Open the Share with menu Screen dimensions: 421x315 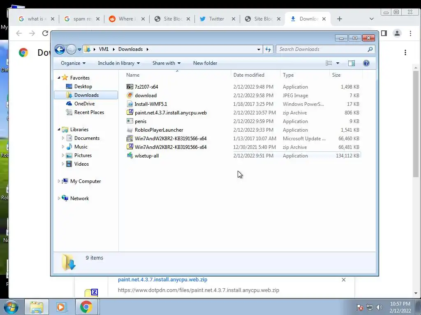click(x=167, y=63)
